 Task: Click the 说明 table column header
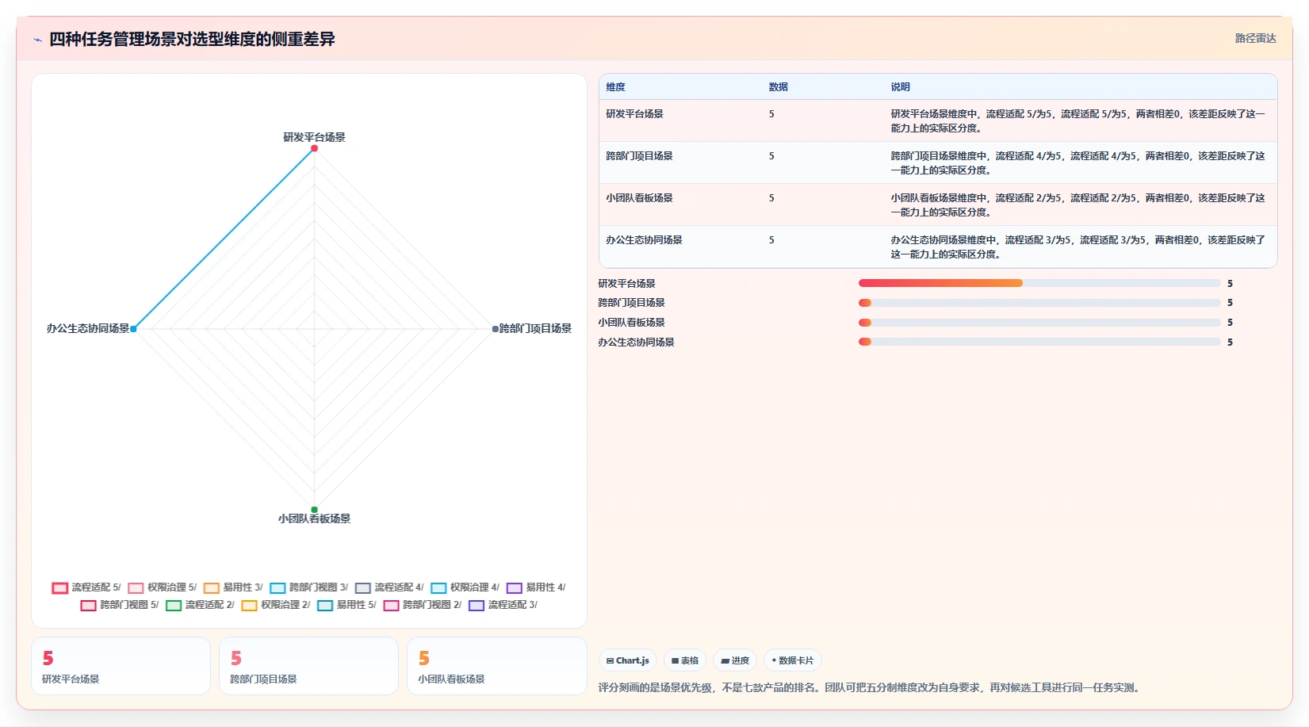point(901,87)
